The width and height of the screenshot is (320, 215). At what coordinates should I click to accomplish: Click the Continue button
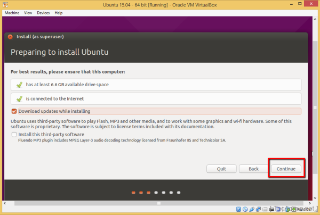286,169
